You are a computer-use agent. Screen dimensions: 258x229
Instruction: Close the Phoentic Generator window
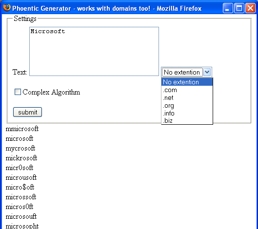coord(250,8)
